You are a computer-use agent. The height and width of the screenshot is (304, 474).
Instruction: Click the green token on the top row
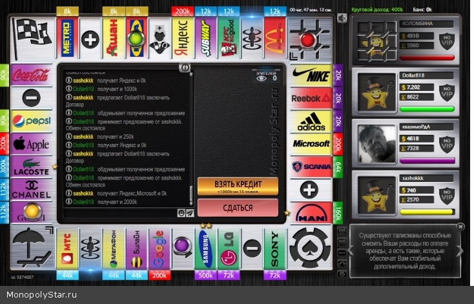point(136,39)
